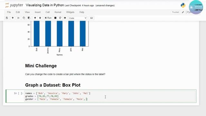Restart kernel and run all cells icon
This screenshot has height=116, width=206.
(65, 18)
